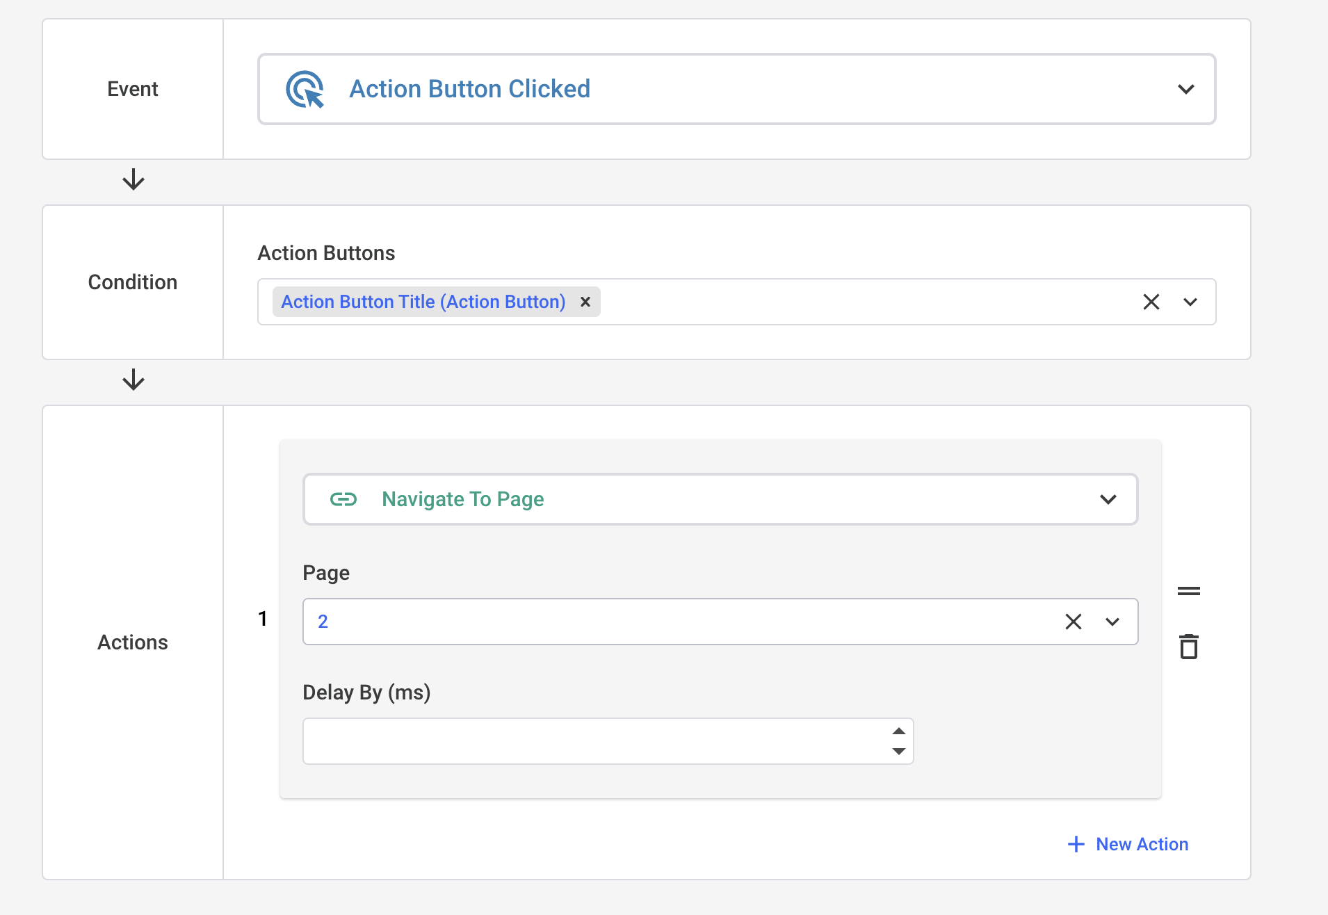Click the Action Buttons field label
Image resolution: width=1328 pixels, height=915 pixels.
[x=326, y=253]
